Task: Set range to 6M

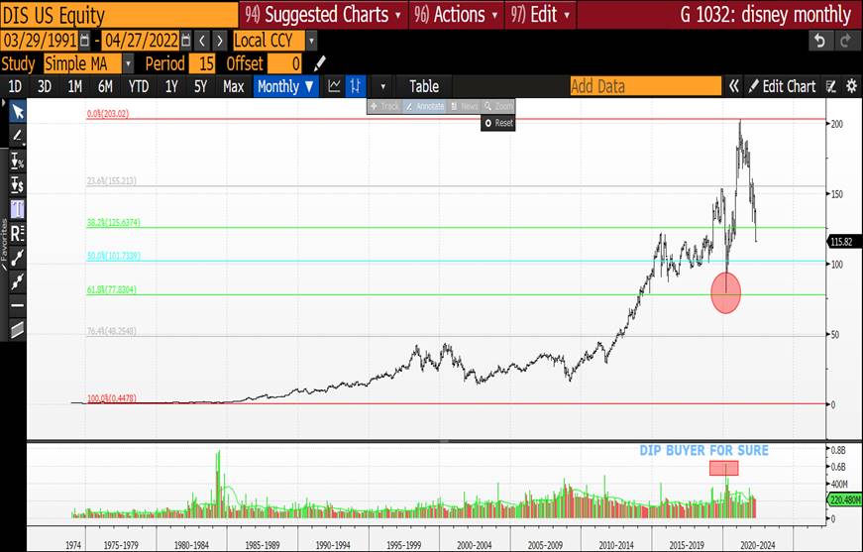Action: point(105,86)
